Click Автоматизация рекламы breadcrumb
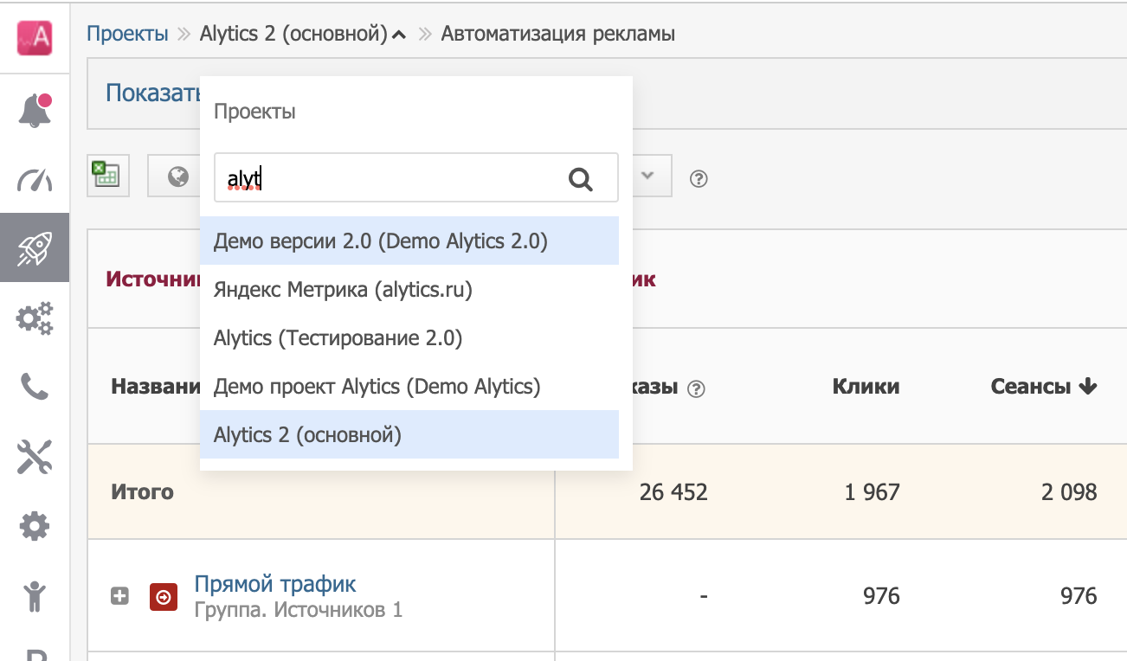 coord(558,34)
